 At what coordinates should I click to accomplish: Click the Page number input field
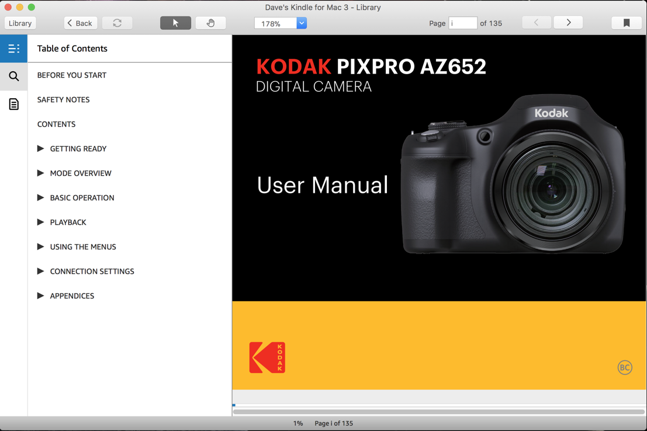tap(462, 23)
